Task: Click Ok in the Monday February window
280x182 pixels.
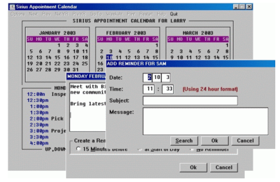Action: pyautogui.click(x=193, y=167)
